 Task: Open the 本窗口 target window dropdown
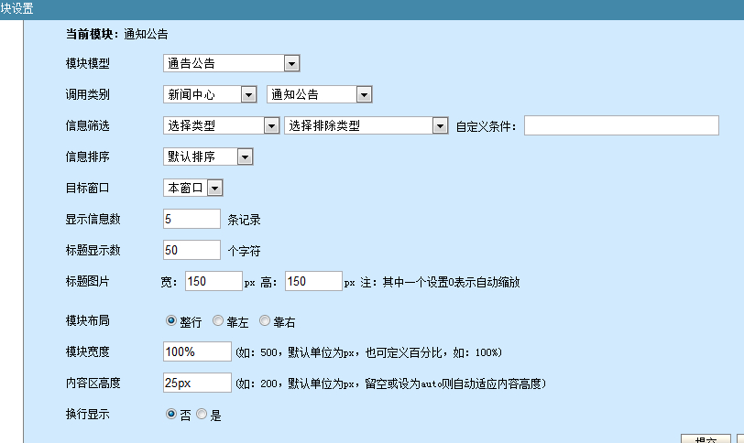pos(193,188)
